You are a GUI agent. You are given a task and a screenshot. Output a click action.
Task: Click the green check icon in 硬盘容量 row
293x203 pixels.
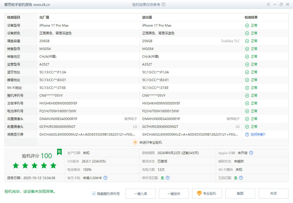(247, 41)
